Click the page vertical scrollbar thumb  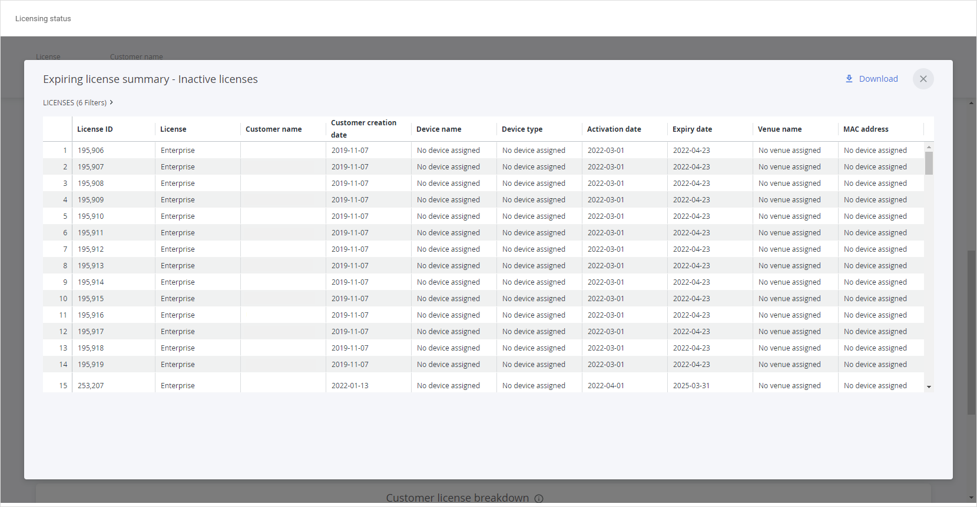pos(971,332)
